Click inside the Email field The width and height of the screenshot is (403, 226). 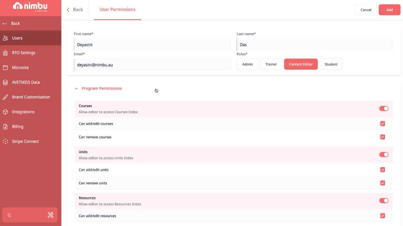point(149,65)
